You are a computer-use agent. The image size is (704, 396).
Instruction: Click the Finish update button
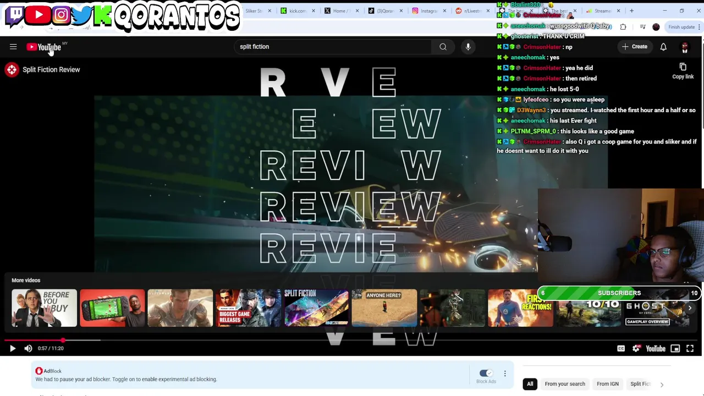click(682, 27)
